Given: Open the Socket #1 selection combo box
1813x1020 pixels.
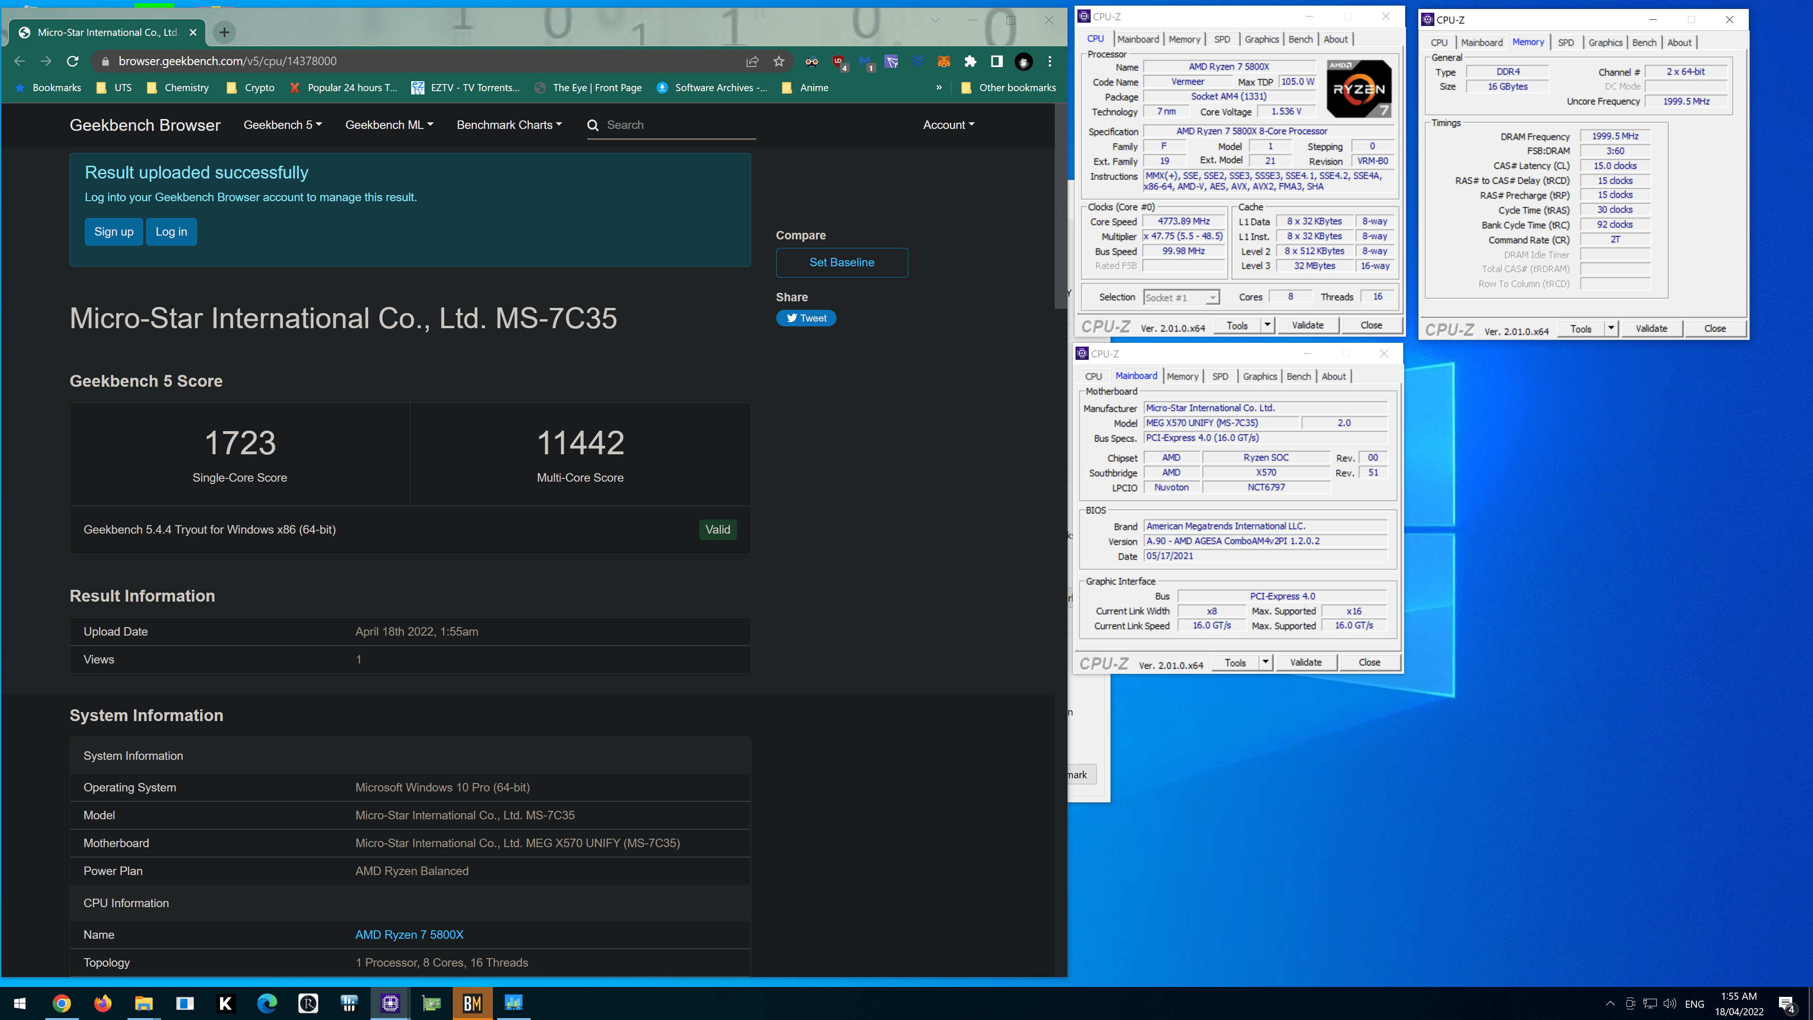Looking at the screenshot, I should tap(1181, 298).
